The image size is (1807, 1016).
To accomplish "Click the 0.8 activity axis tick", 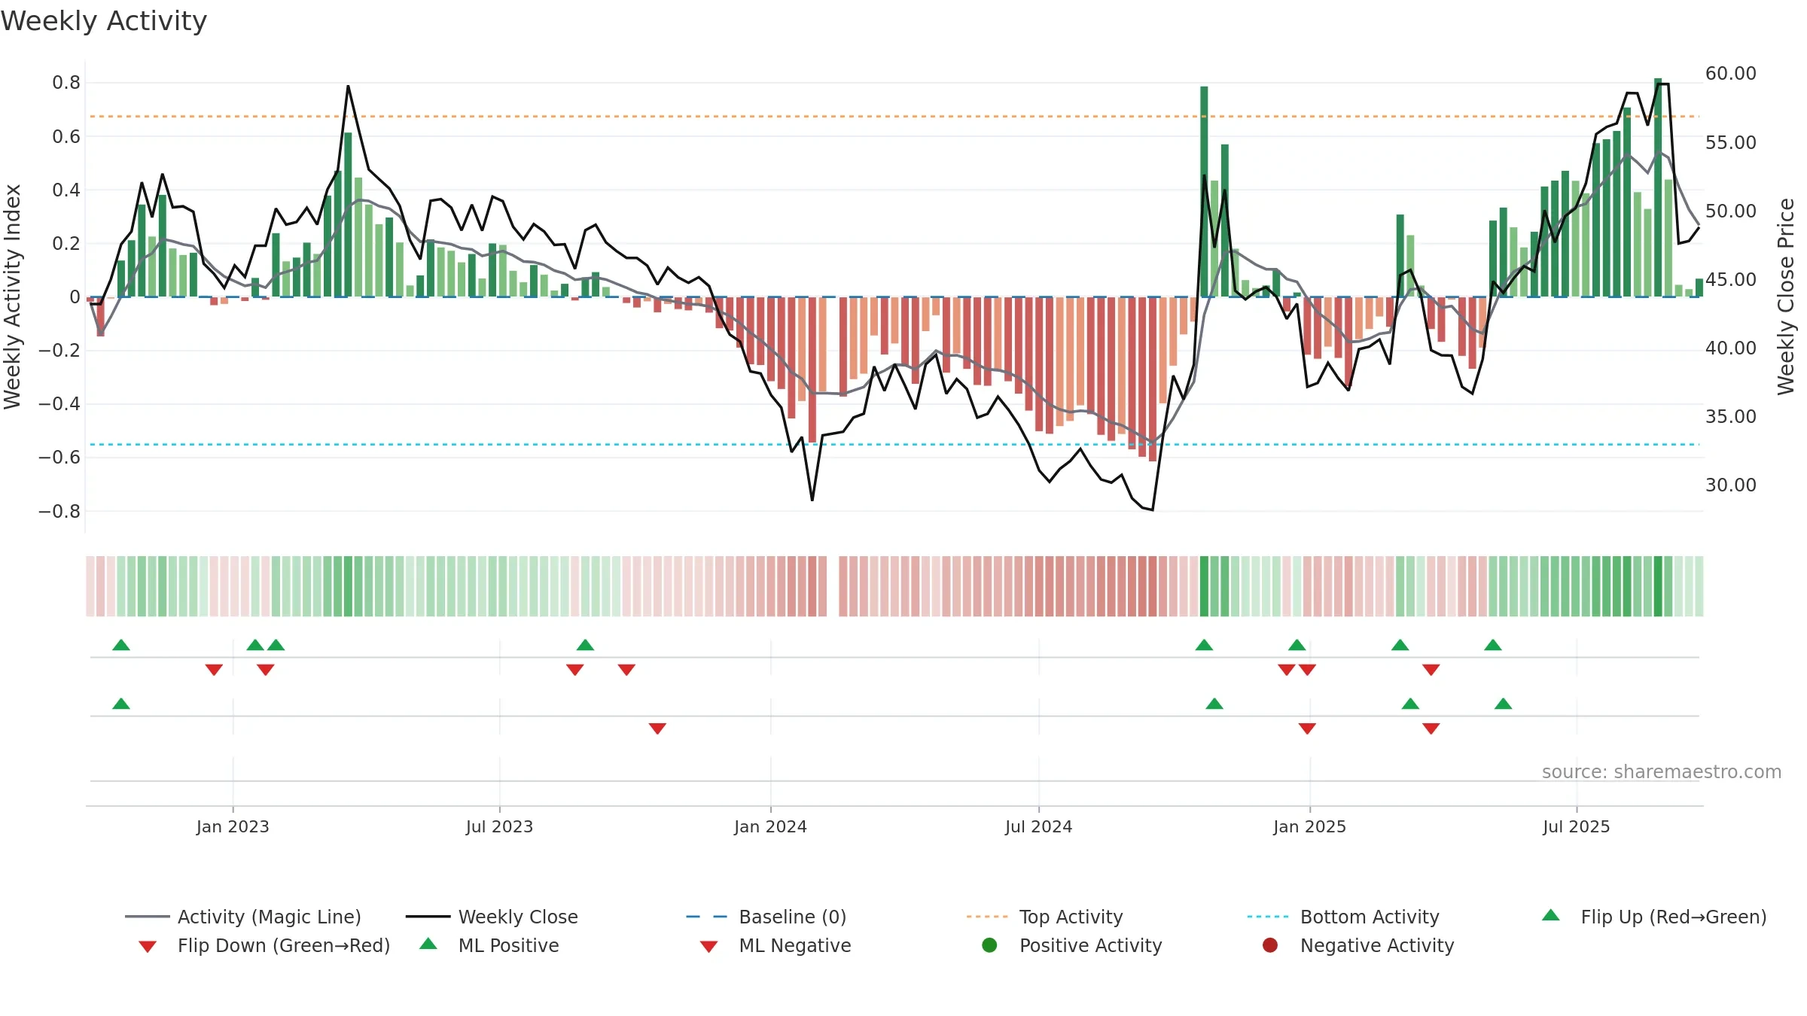I will click(66, 83).
